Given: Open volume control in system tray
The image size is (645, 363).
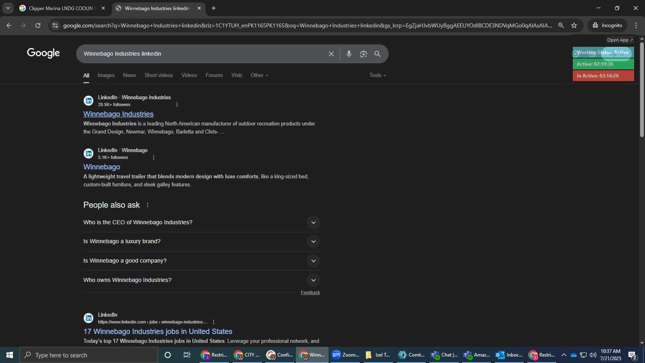Looking at the screenshot, I should point(593,355).
